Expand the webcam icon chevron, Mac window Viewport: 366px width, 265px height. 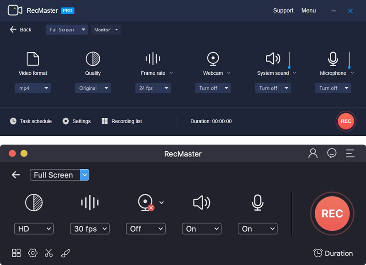(161, 203)
